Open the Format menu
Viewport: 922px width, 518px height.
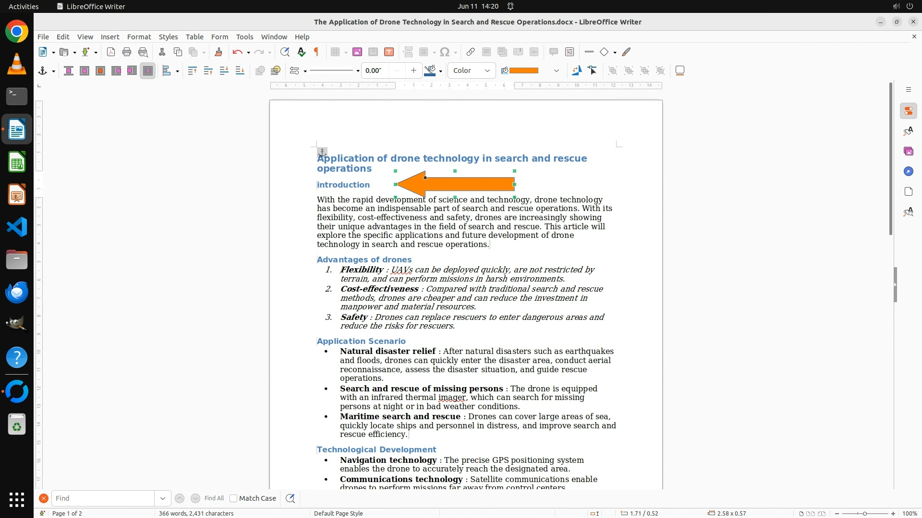tap(139, 37)
